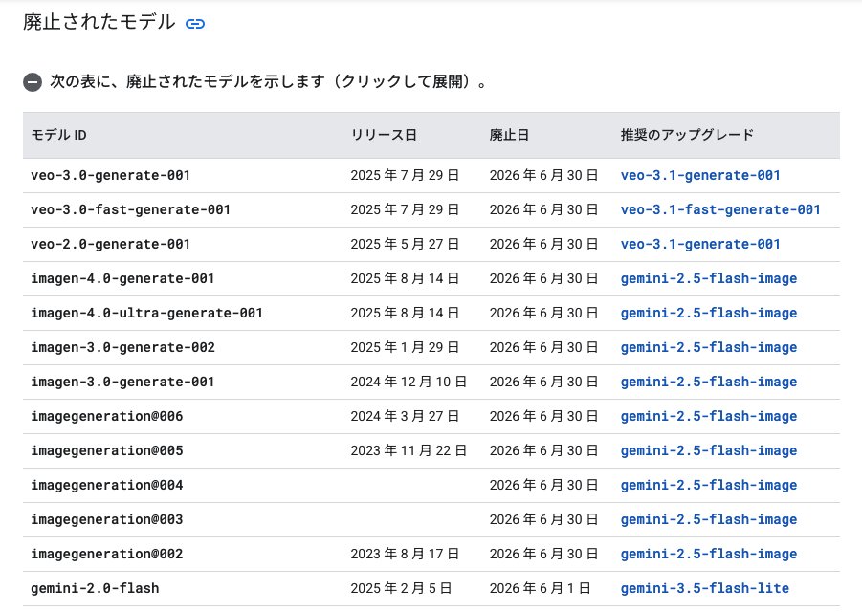Click the モデル ID column header
The height and width of the screenshot is (612, 862).
point(58,135)
